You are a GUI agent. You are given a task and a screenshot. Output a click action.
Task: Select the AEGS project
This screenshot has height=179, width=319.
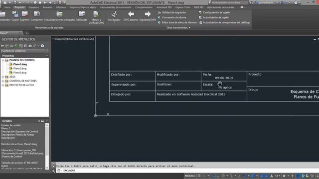coord(12,77)
